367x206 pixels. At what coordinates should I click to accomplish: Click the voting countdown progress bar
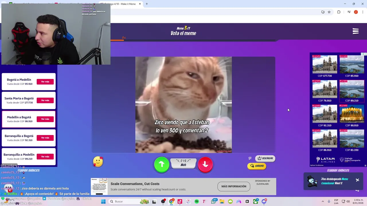193,40
